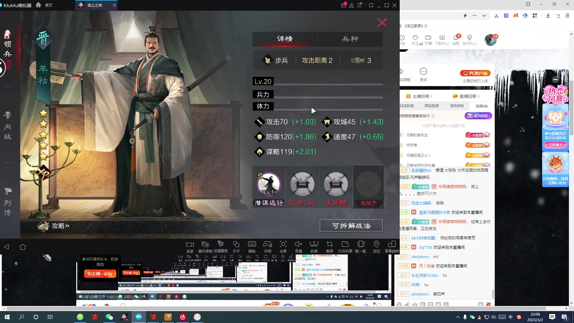
Task: Click the browser undo arrow icon
Action: tap(558, 16)
